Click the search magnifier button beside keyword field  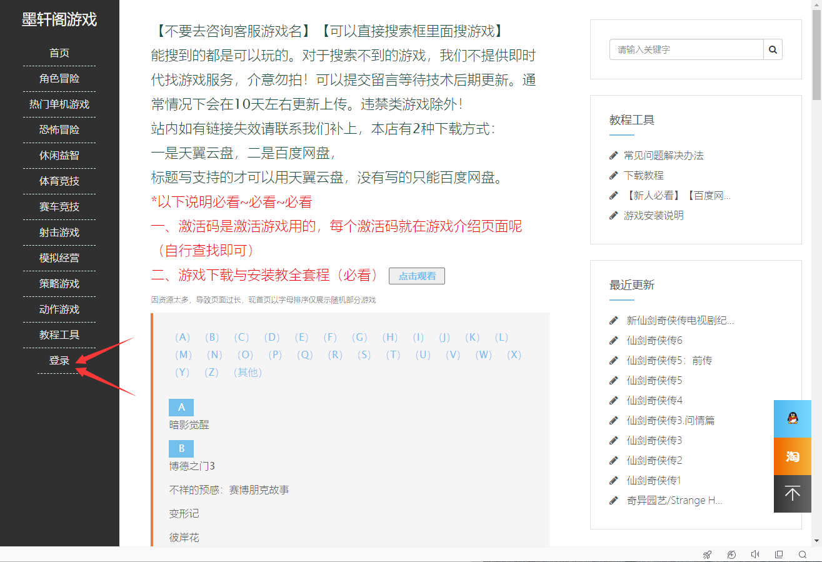pos(773,49)
